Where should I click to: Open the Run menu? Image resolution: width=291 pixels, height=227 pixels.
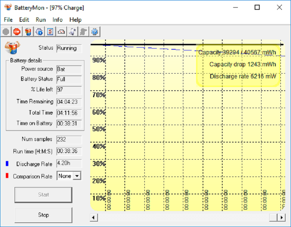point(41,20)
